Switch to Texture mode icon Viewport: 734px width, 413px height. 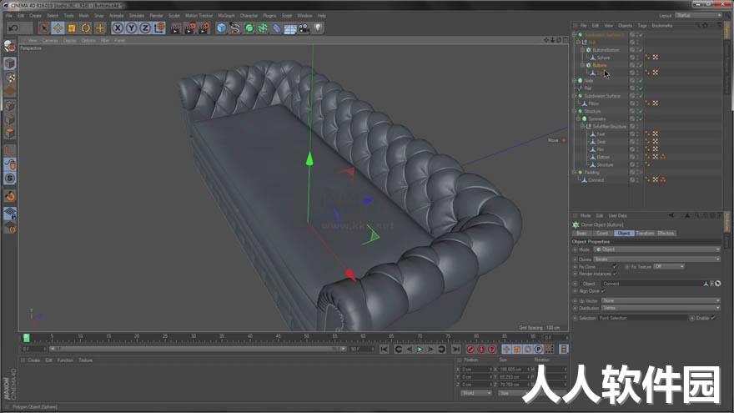click(10, 78)
